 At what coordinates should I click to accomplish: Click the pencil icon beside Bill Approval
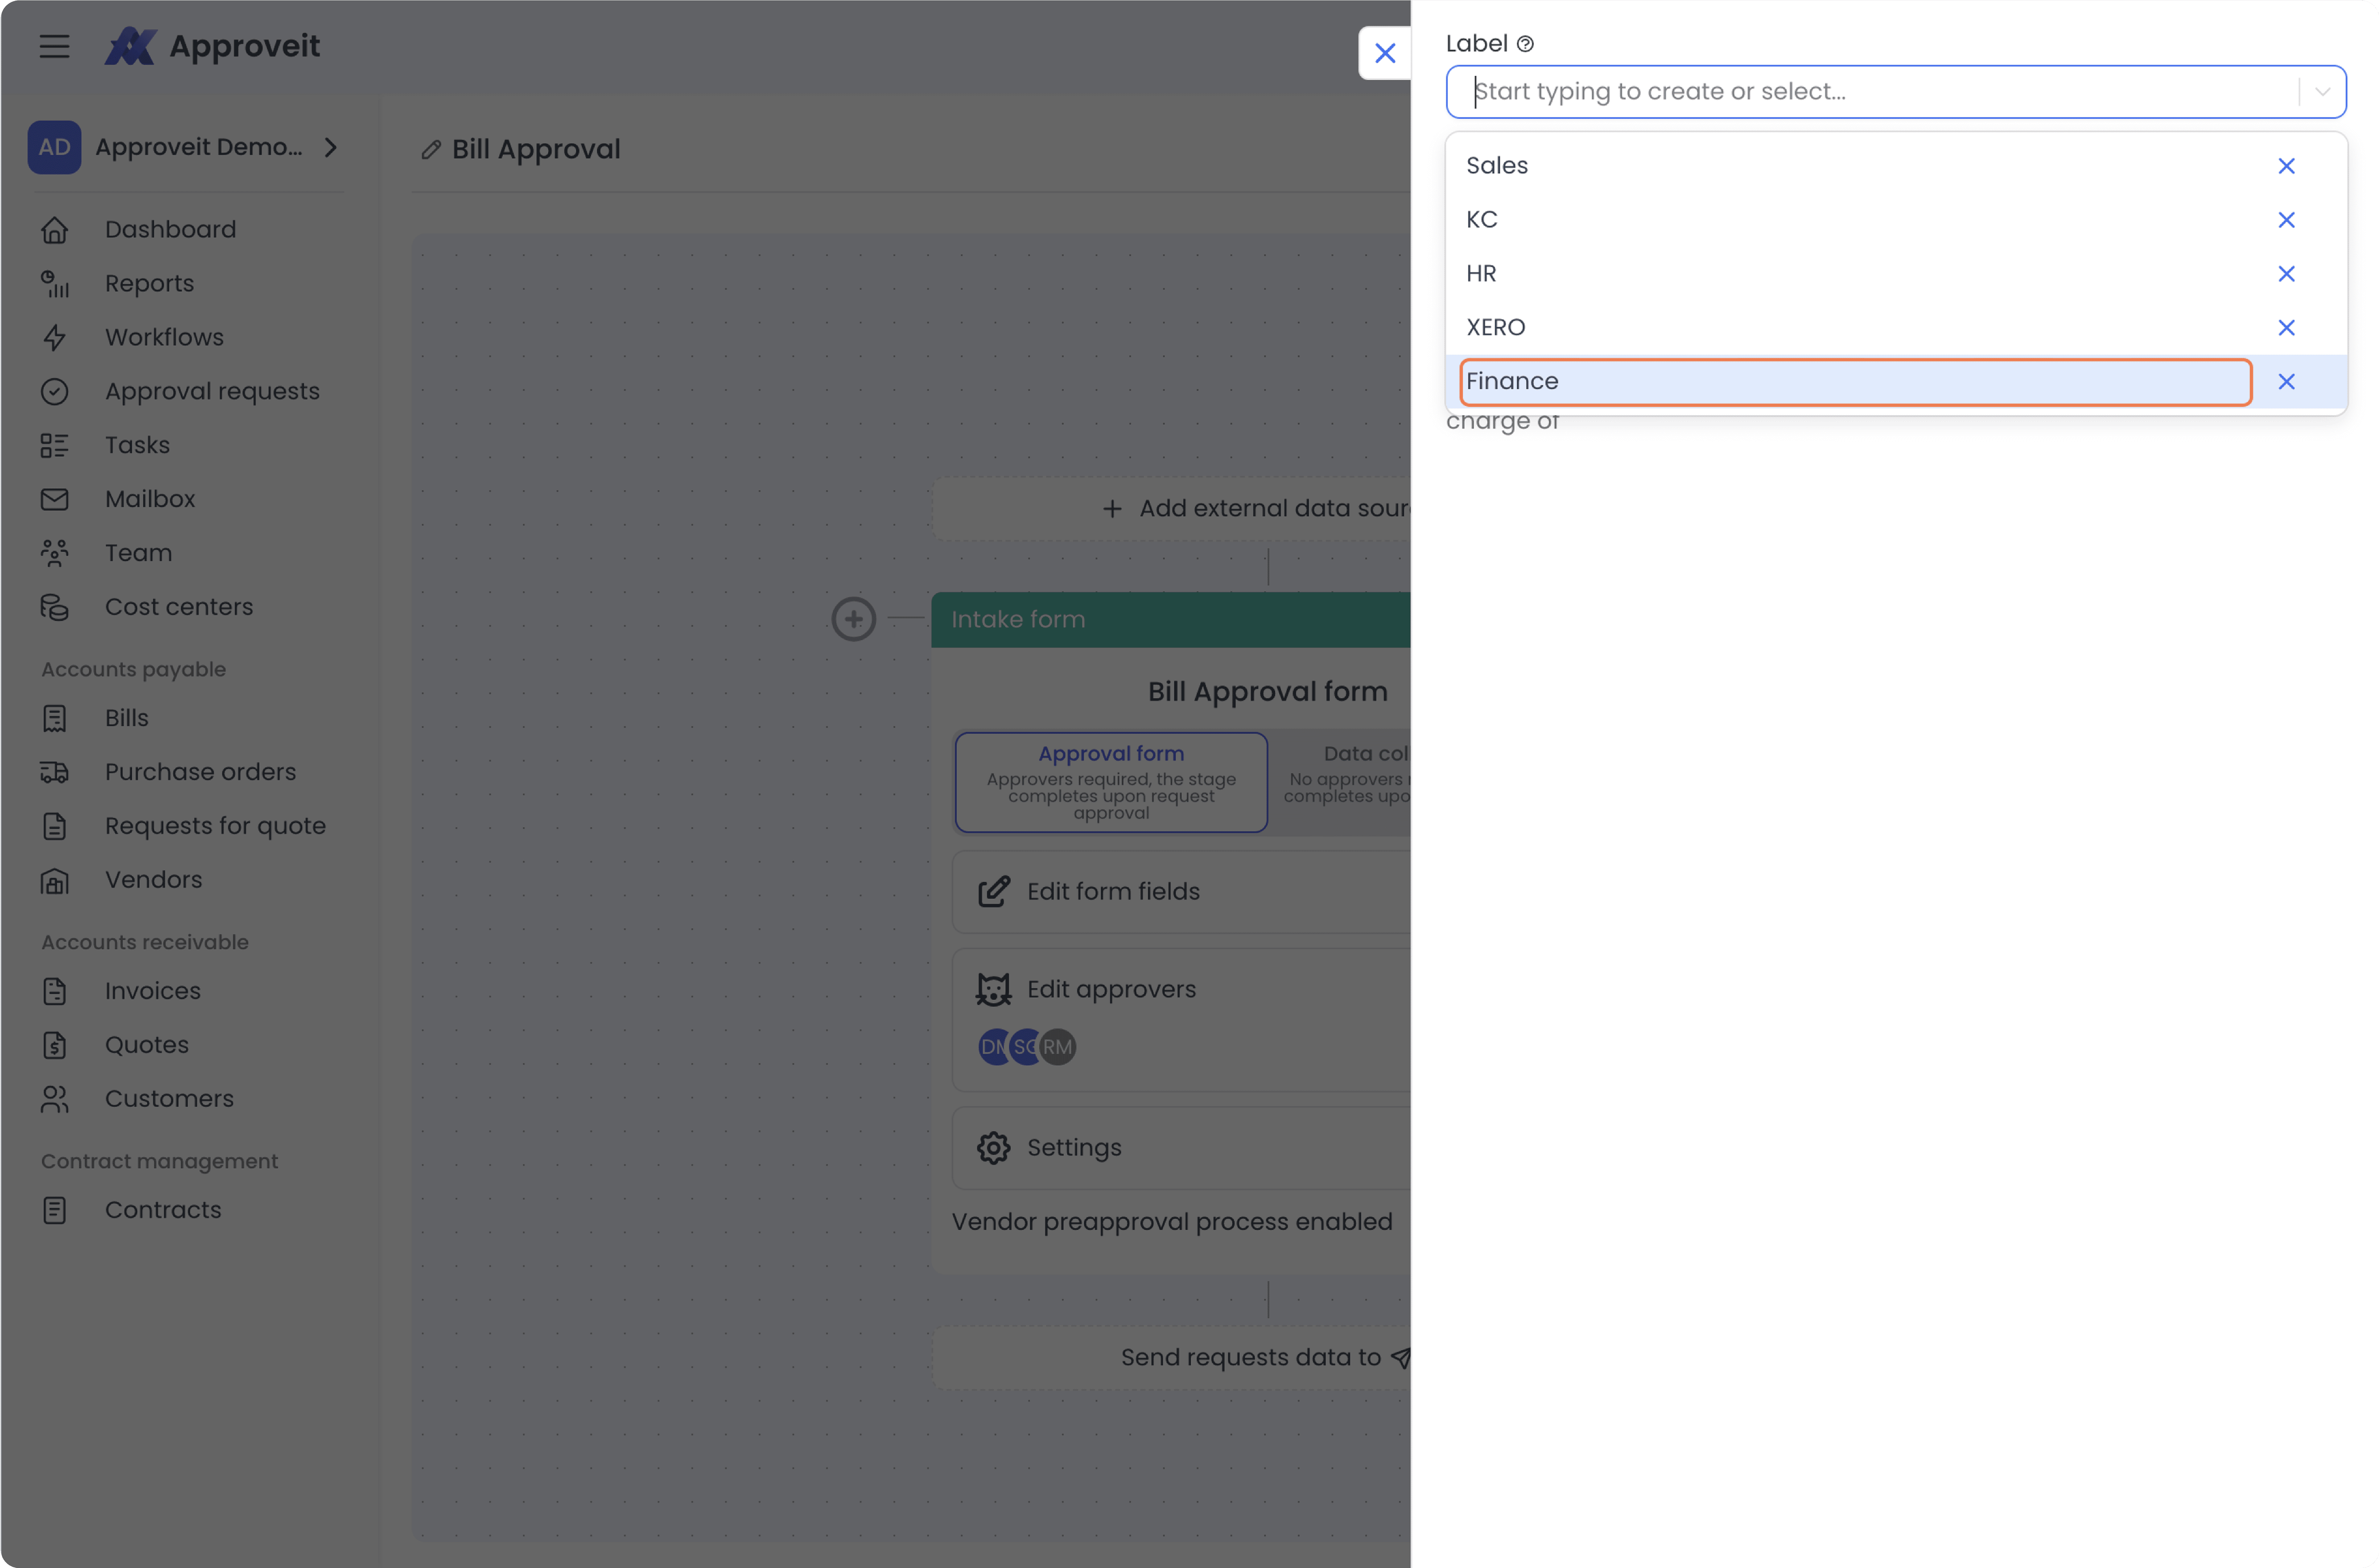pyautogui.click(x=431, y=150)
